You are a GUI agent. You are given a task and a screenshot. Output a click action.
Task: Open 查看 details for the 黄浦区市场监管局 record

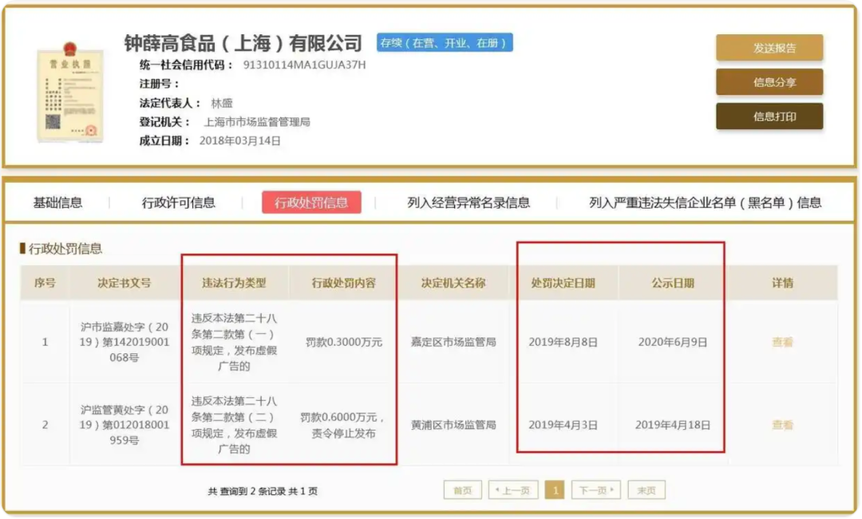click(x=782, y=425)
